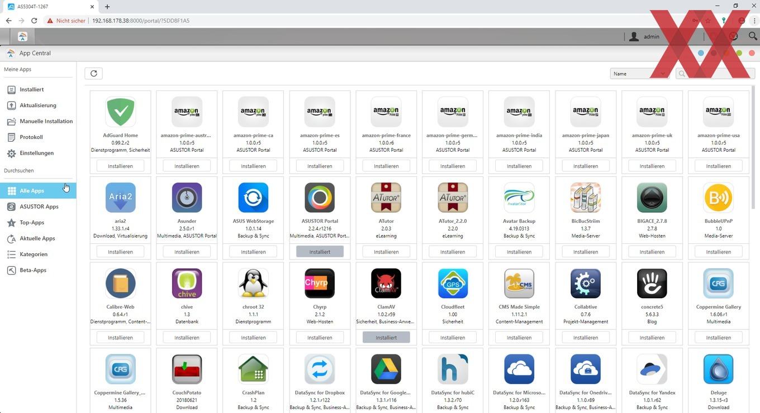The image size is (760, 413).
Task: Select Alle Apps category
Action: (38, 191)
